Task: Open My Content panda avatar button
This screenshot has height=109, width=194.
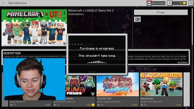Action: point(156,3)
